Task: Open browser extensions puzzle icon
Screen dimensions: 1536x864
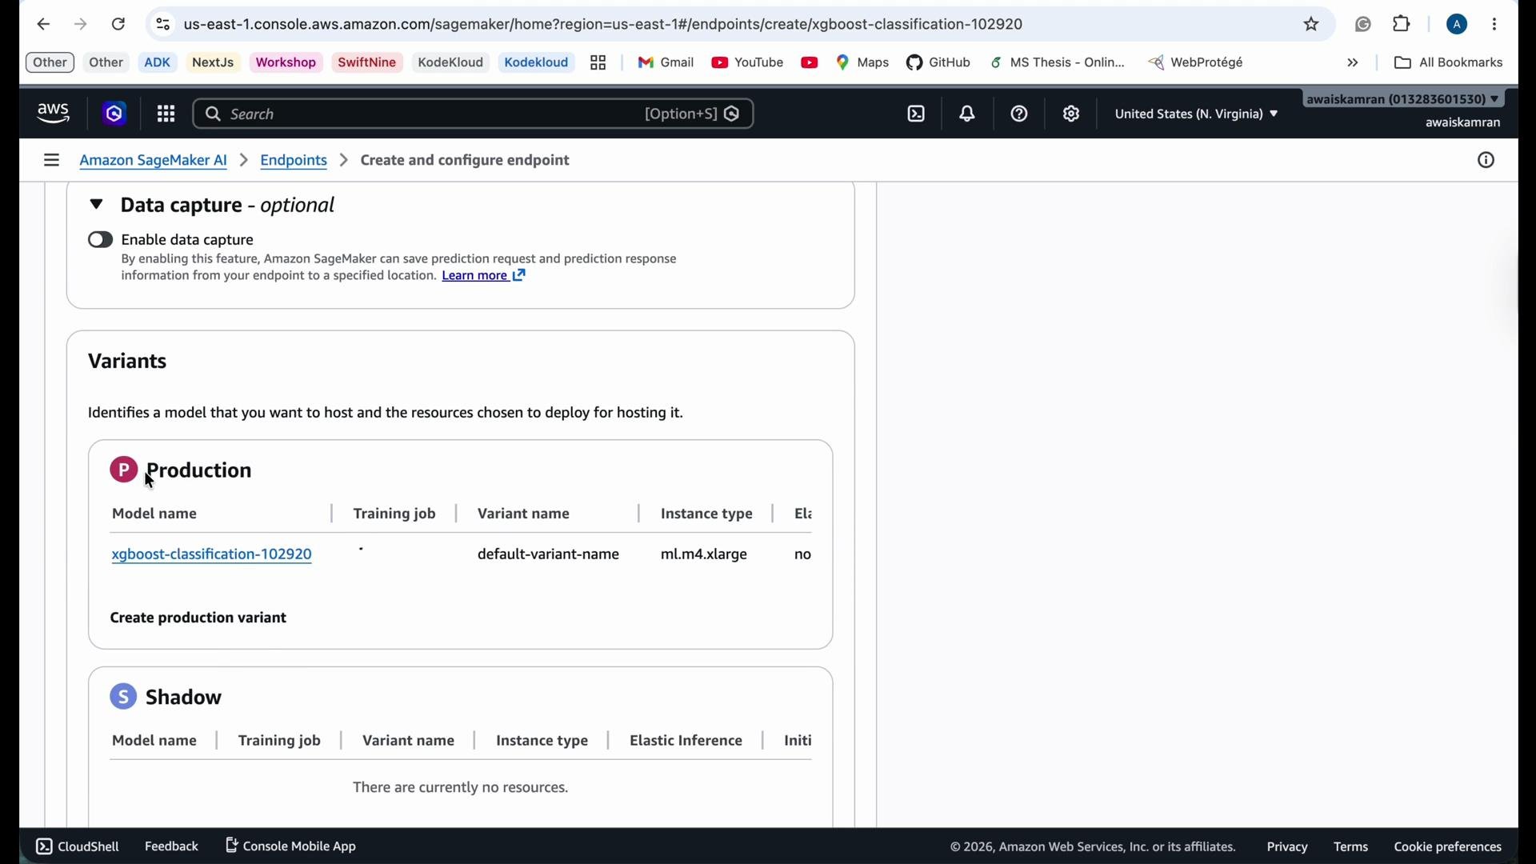Action: pos(1402,24)
